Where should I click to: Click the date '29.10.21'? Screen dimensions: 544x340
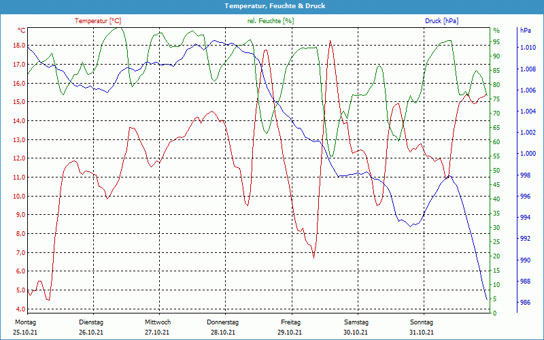[x=290, y=333]
